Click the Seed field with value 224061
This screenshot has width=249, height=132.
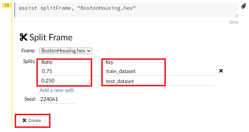click(x=58, y=99)
